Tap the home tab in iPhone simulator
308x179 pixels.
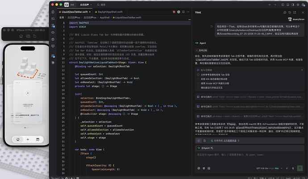(x=18, y=140)
